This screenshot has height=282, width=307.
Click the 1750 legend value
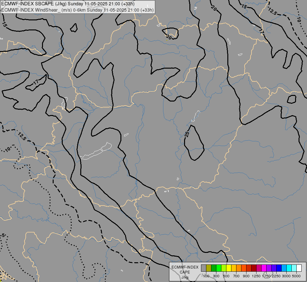[x=266, y=276]
